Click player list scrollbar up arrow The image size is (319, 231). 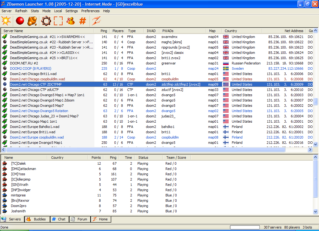316,157
